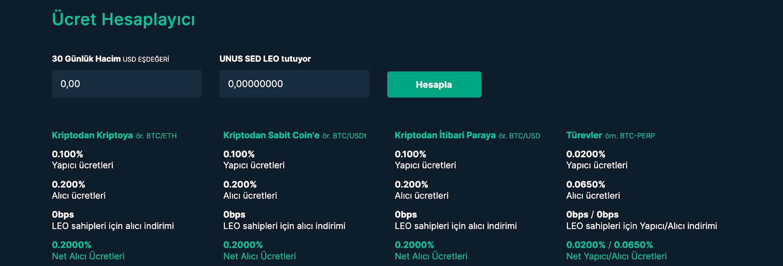
Task: Click Net Alıcı Ücretleri under Kriptodan İtibari Paraya
Action: tap(431, 256)
